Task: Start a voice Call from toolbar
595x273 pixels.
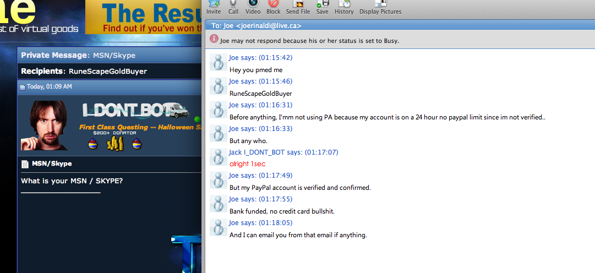Action: click(233, 7)
